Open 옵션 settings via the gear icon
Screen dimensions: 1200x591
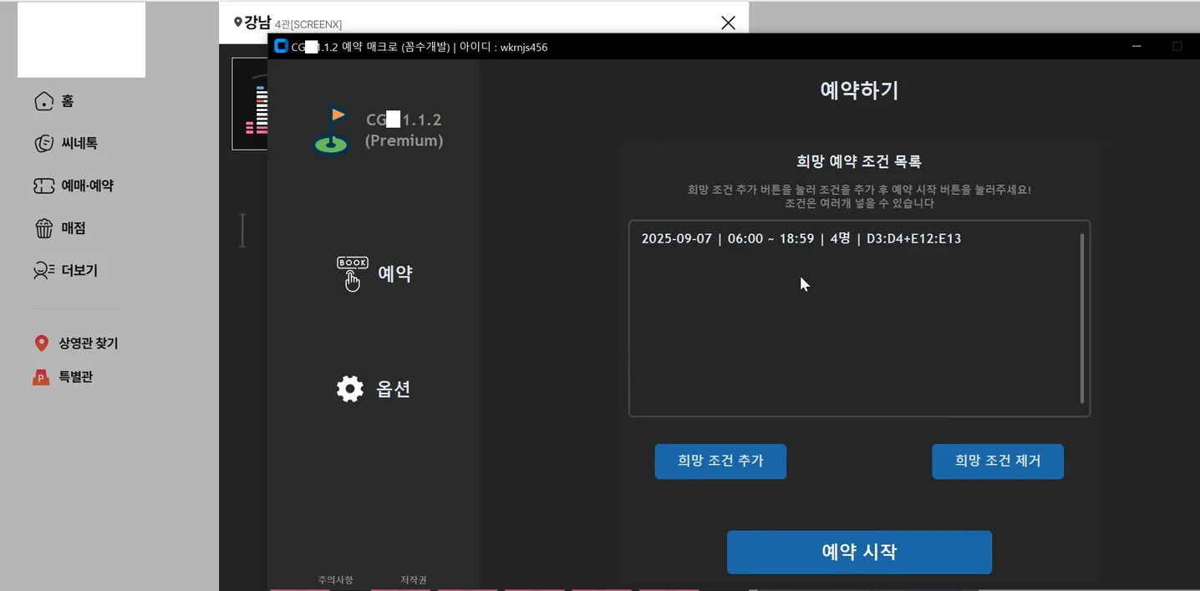(349, 388)
